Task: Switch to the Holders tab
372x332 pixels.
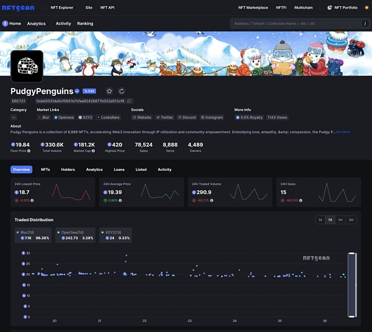Action: click(68, 169)
